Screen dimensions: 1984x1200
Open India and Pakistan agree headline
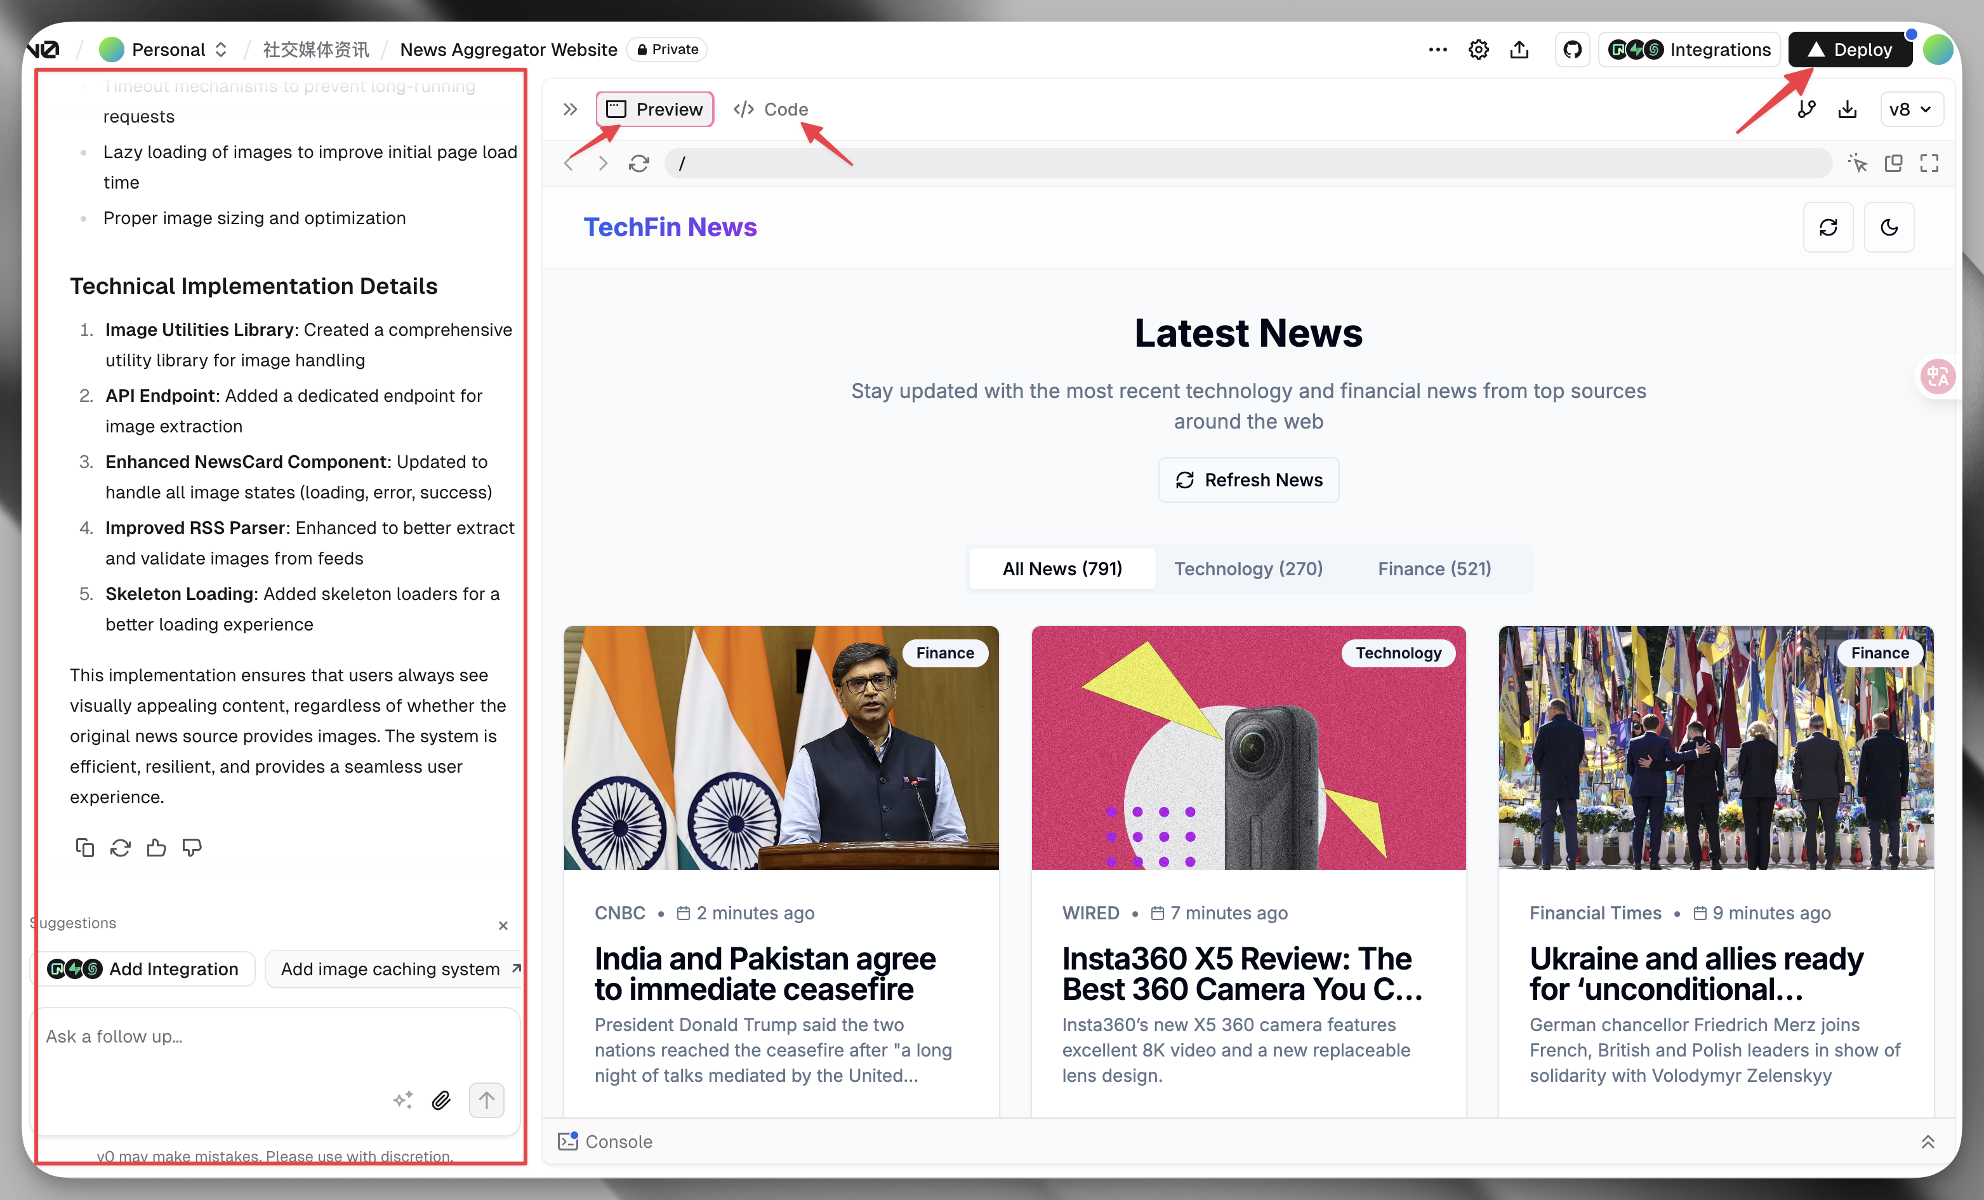[765, 975]
